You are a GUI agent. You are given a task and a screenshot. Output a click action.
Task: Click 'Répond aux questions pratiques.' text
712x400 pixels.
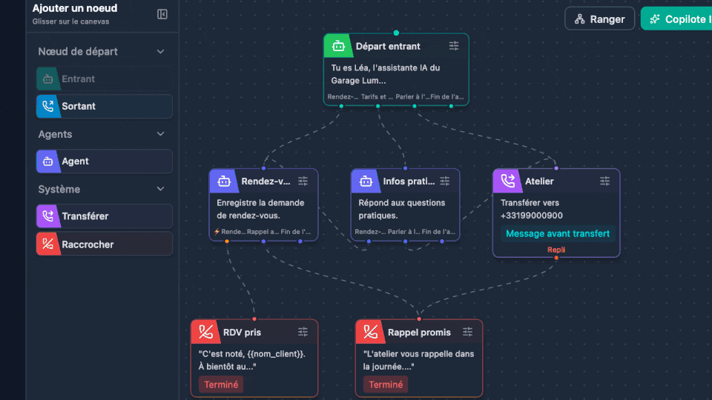pyautogui.click(x=402, y=209)
